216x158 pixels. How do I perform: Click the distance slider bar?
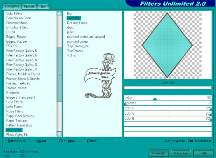click(x=168, y=103)
